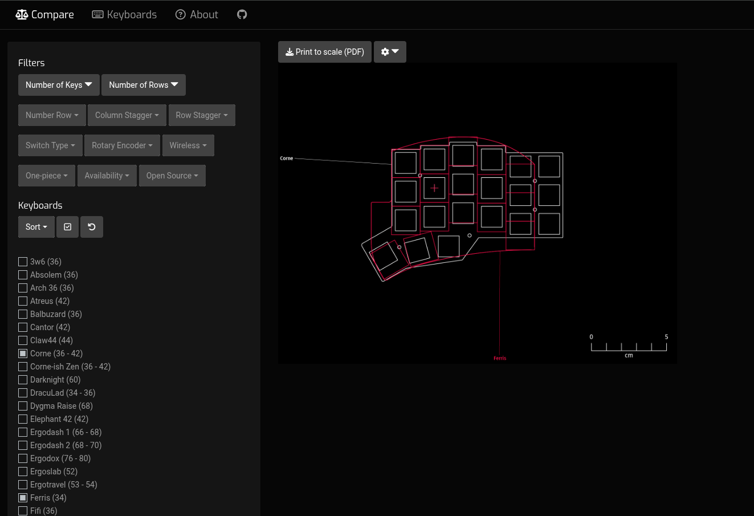
Task: Uncheck the Ferris (34) checkbox
Action: click(23, 498)
